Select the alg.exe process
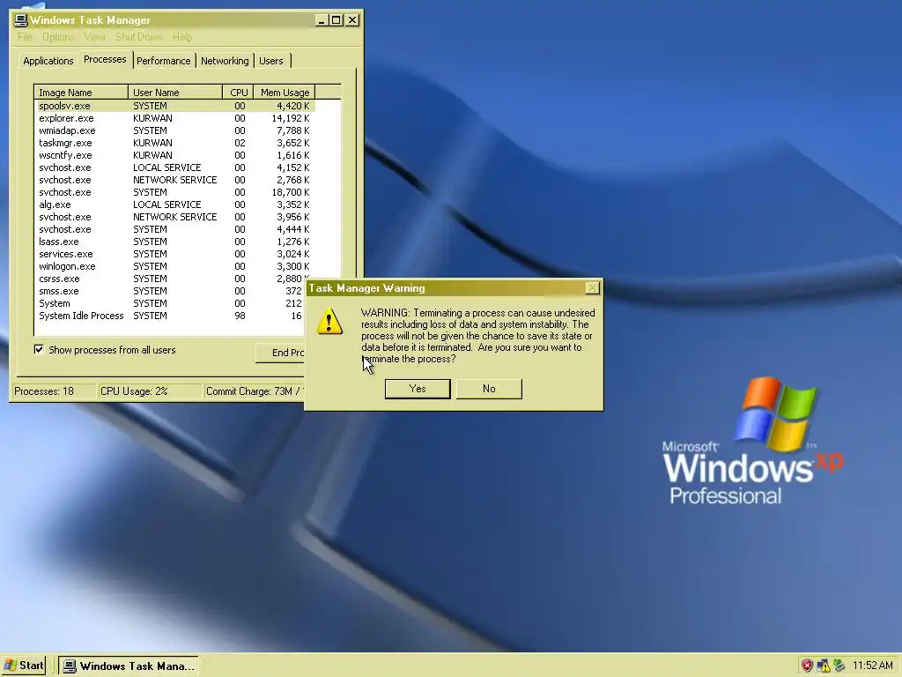The image size is (902, 677). point(175,205)
